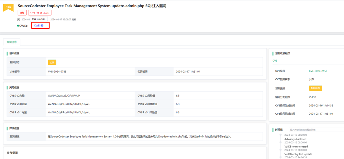Click the MEDIUM severity level badge
The width and height of the screenshot is (344, 159).
click(x=316, y=88)
